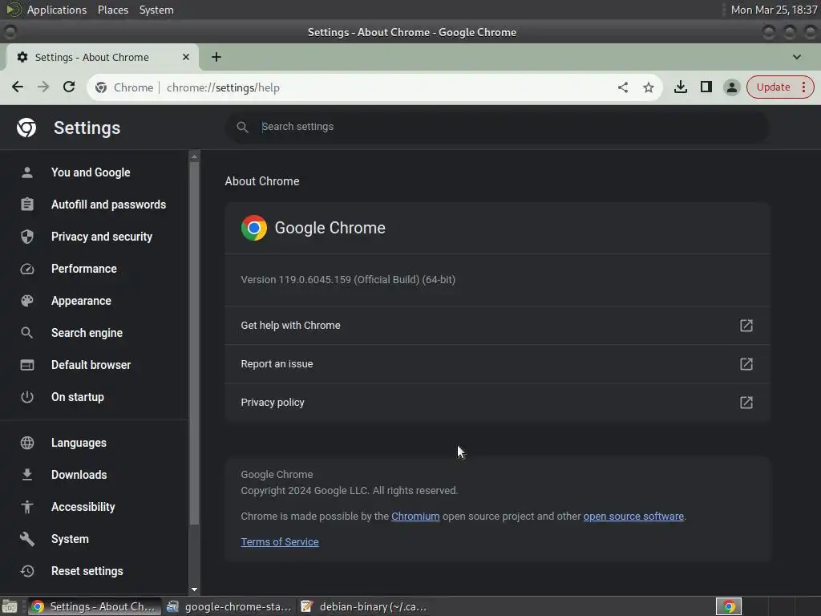The height and width of the screenshot is (616, 821).
Task: Toggle the side panel icon
Action: (706, 87)
